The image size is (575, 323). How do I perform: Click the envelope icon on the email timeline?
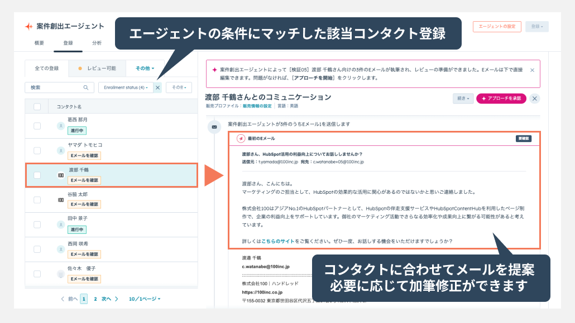(213, 127)
